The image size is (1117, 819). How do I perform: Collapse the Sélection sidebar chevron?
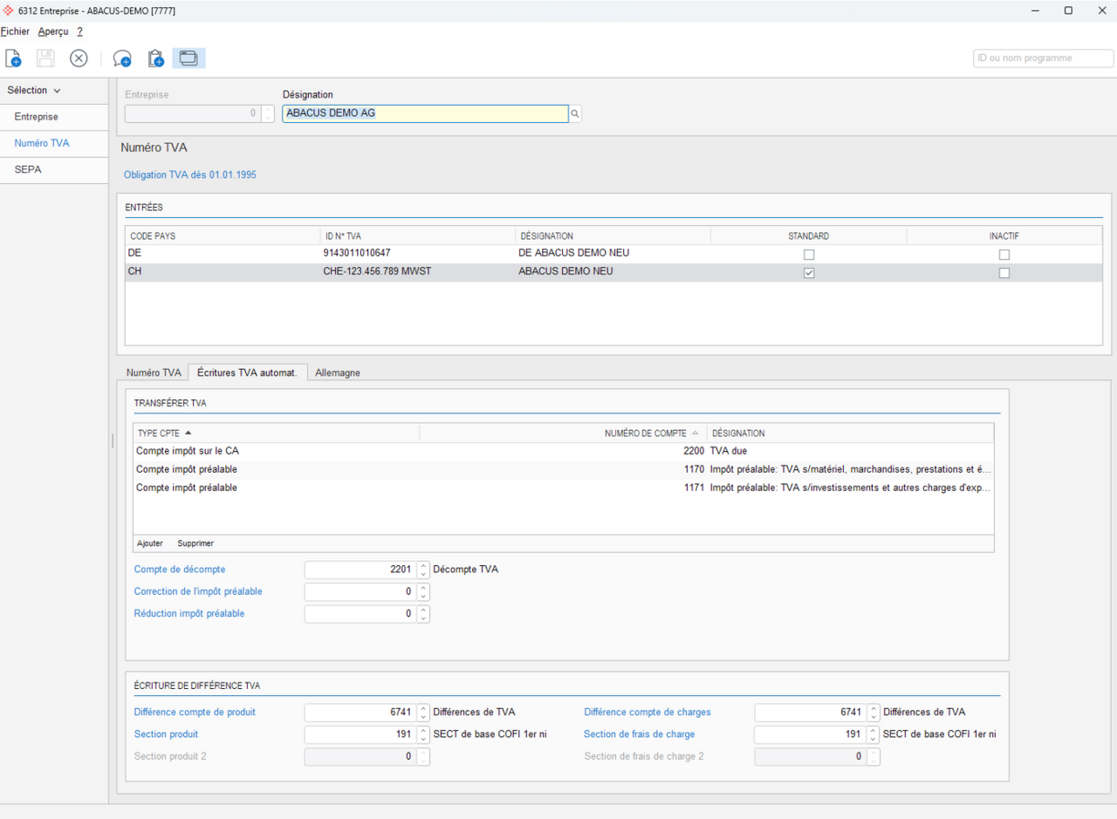[x=58, y=91]
